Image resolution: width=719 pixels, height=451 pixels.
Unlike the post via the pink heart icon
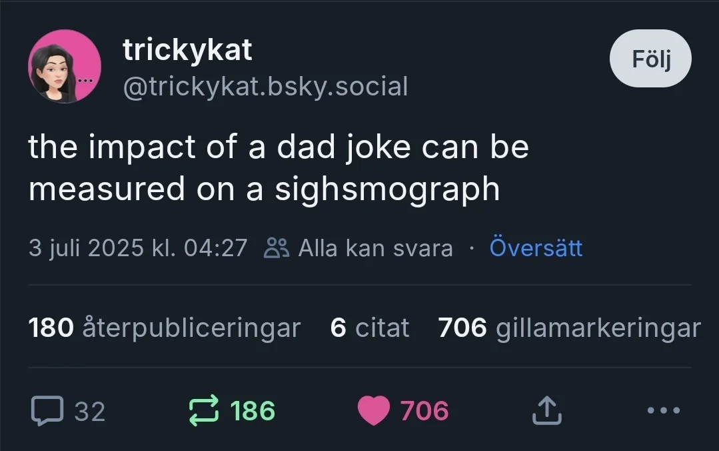pos(373,411)
